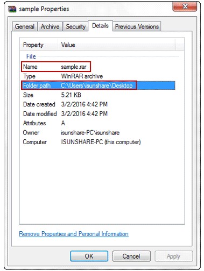Click the Cancel button
Image resolution: width=204 pixels, height=271 pixels.
click(131, 256)
